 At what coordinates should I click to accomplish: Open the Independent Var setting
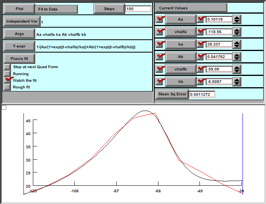(22, 21)
